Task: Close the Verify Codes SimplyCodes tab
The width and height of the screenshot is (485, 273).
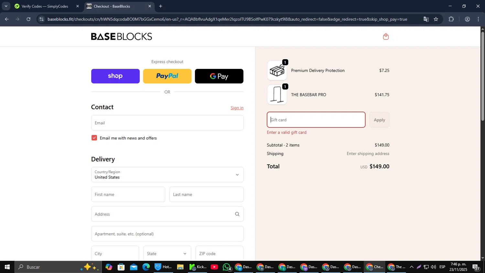Action: coord(77,6)
